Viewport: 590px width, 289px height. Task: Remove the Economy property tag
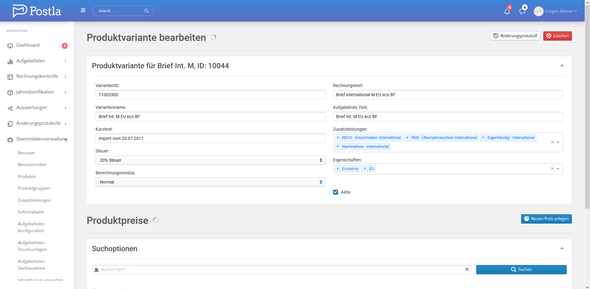(338, 169)
